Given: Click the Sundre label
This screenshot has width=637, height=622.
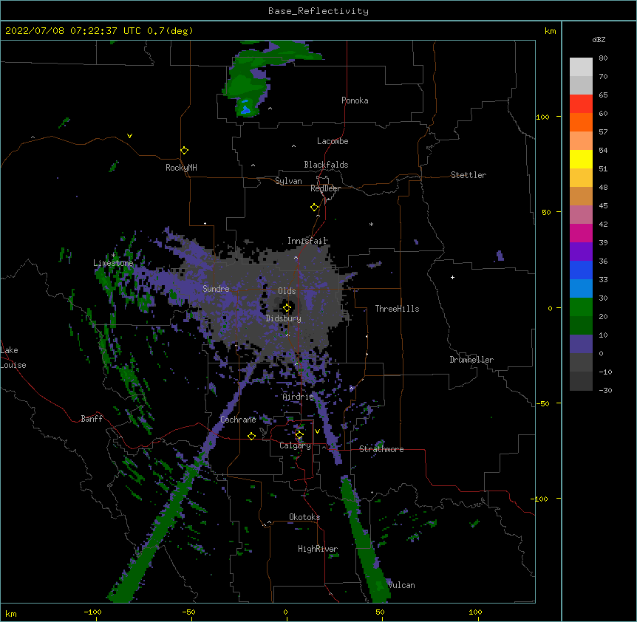Looking at the screenshot, I should pos(216,289).
